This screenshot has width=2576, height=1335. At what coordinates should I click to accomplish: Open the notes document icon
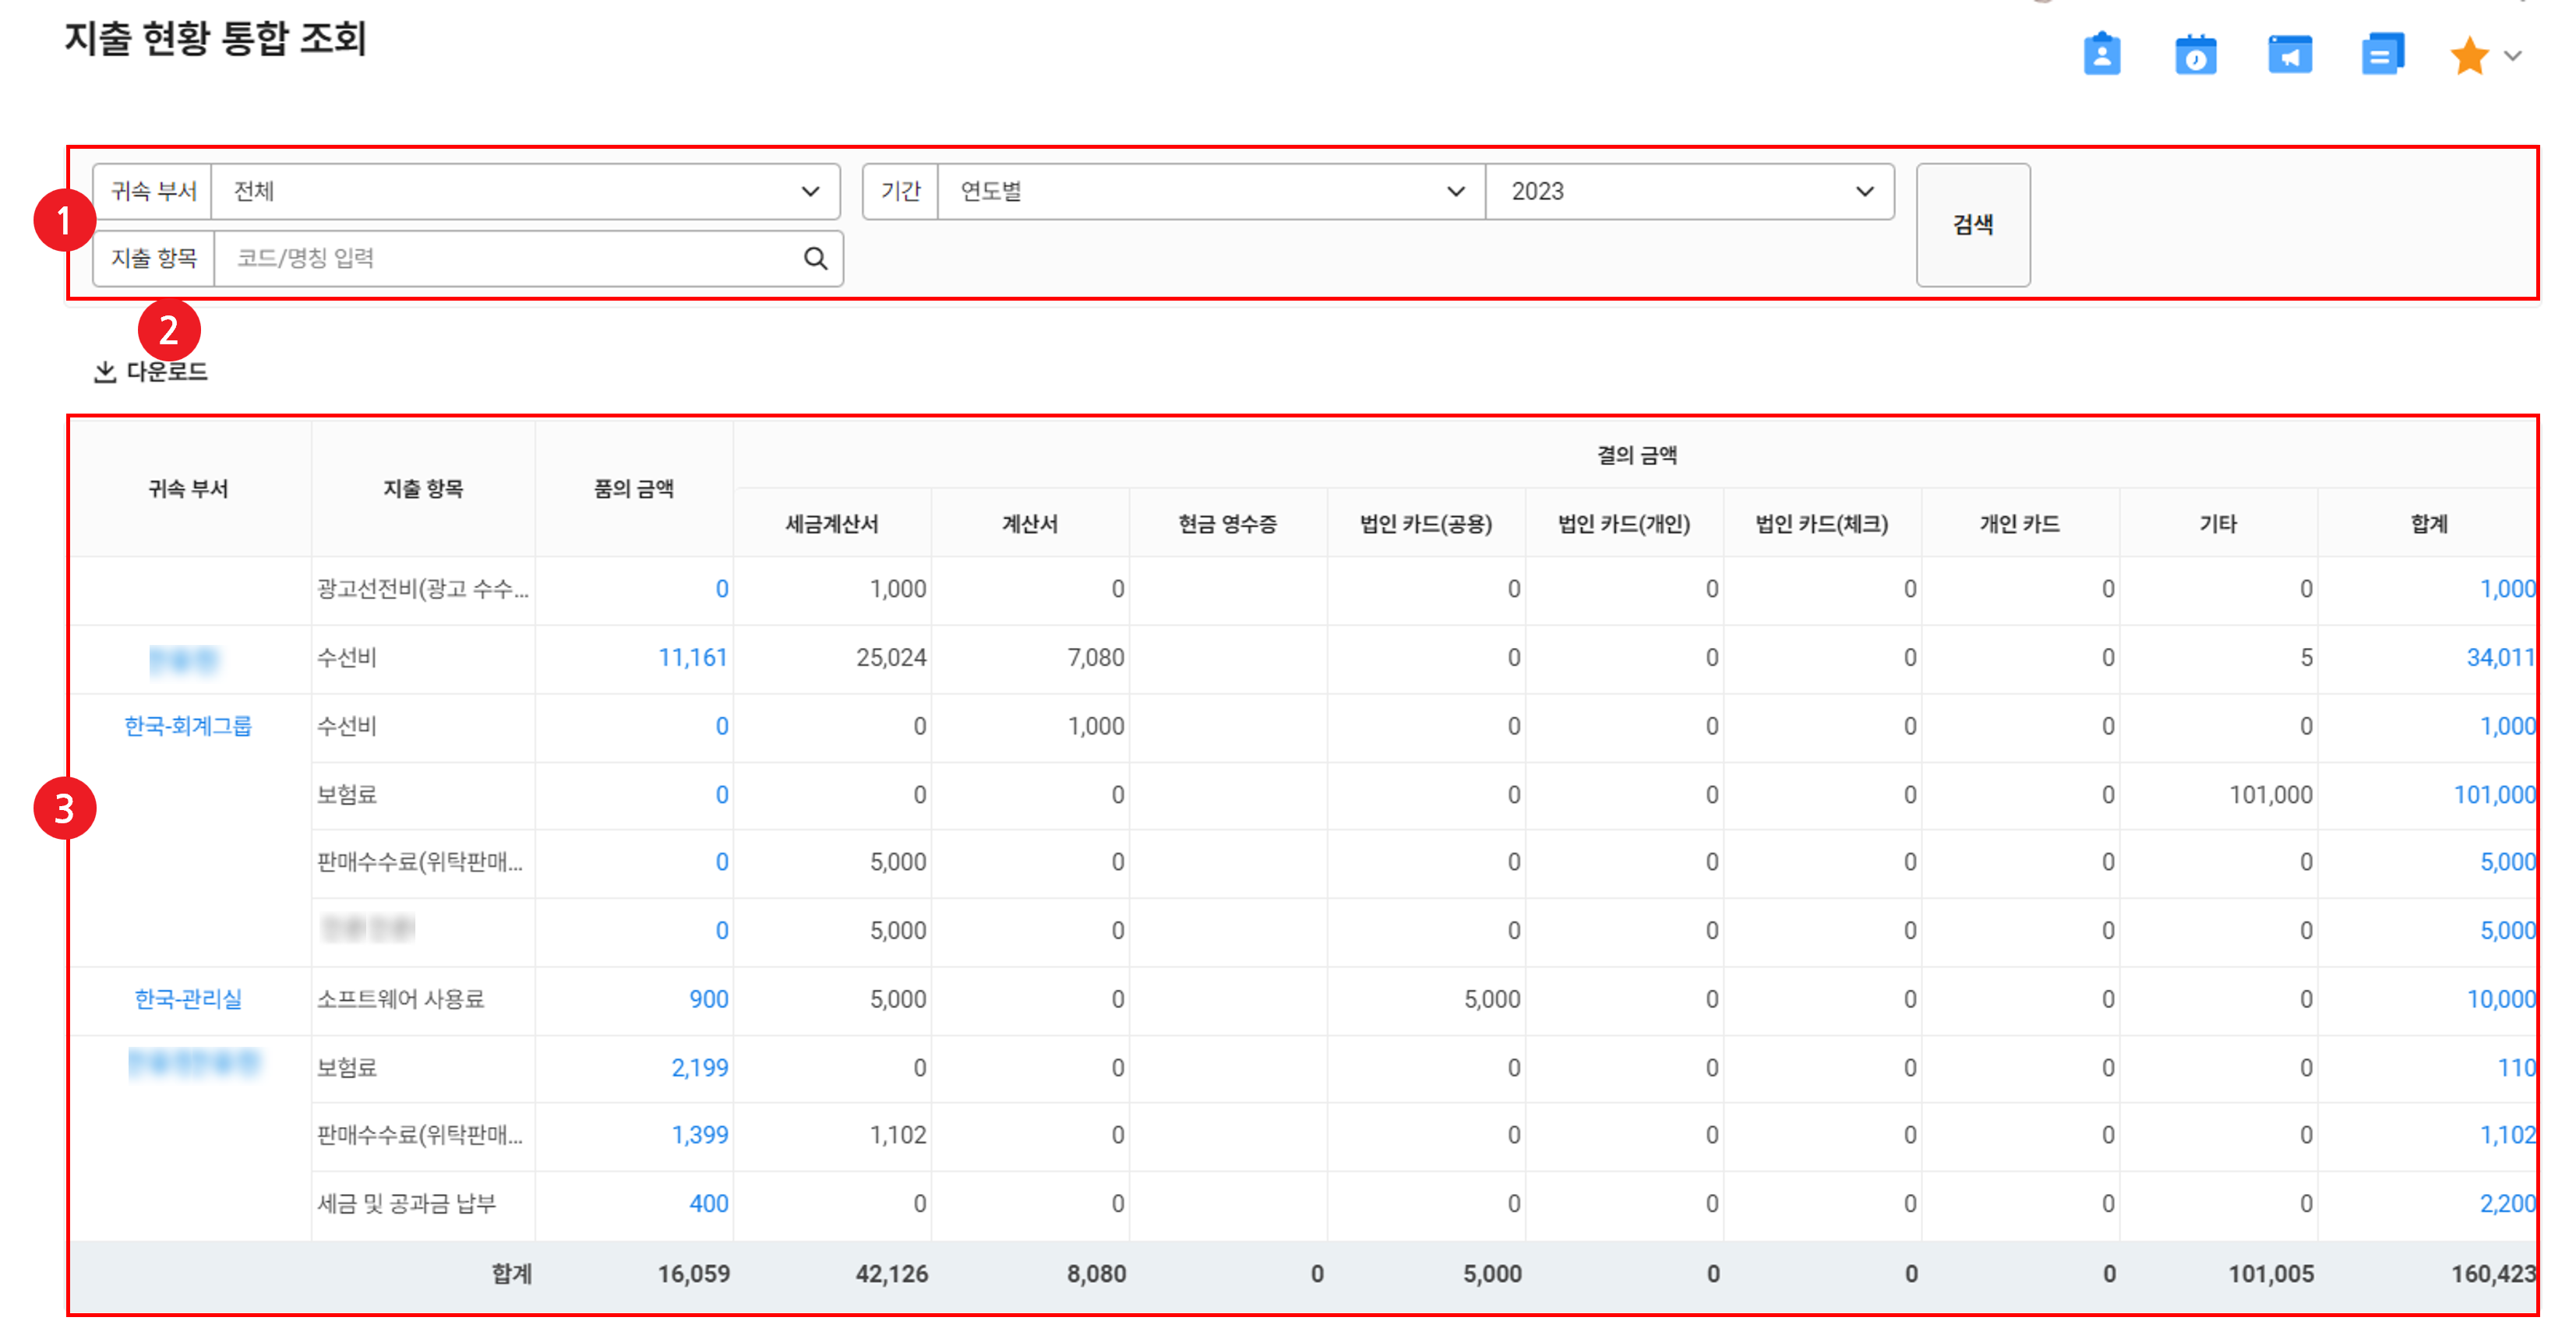tap(2382, 55)
